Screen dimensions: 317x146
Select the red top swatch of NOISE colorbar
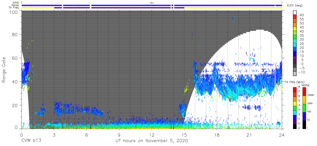coord(305,91)
